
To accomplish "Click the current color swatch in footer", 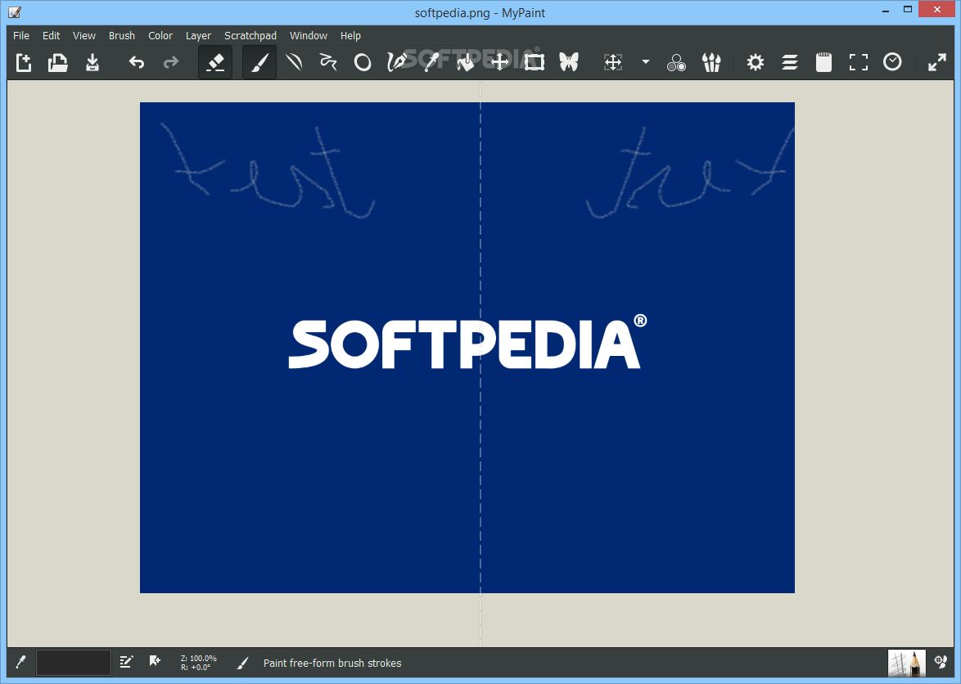I will point(74,663).
